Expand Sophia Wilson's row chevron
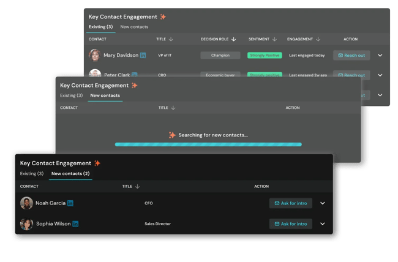The image size is (398, 262). pos(323,224)
